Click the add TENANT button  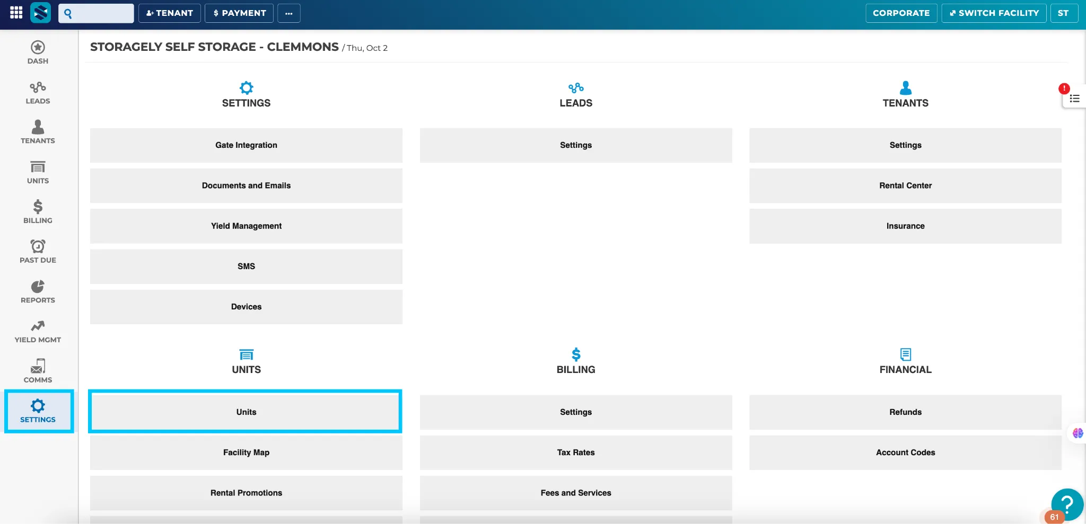(x=170, y=13)
